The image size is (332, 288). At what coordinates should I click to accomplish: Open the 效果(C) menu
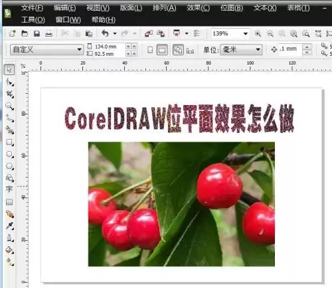tap(198, 8)
